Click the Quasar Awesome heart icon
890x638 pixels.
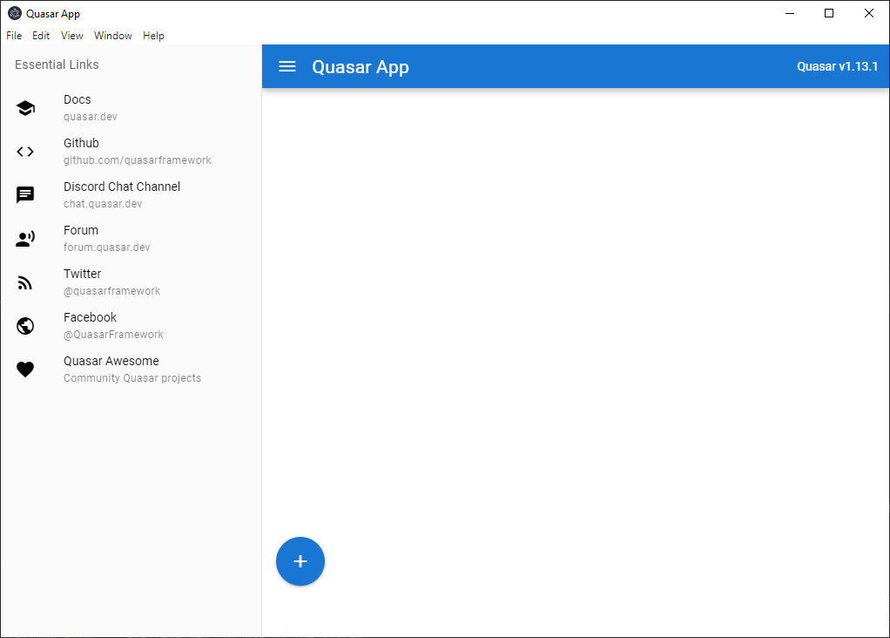point(25,370)
